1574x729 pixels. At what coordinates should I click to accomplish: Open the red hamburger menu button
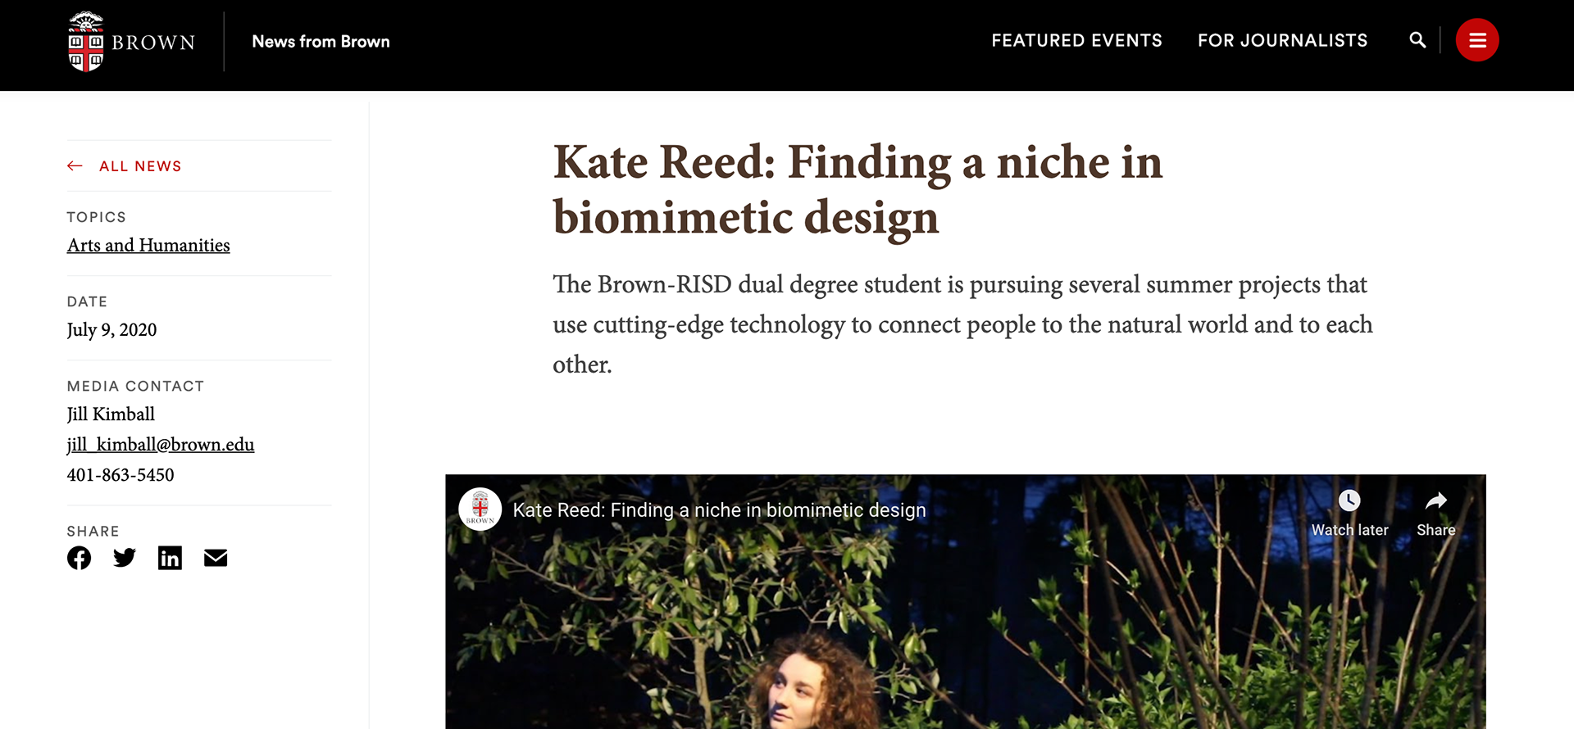(1477, 40)
